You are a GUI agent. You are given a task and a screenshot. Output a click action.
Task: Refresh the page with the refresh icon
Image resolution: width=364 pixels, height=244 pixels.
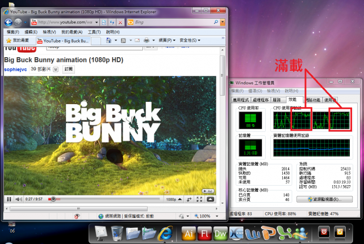pyautogui.click(x=112, y=22)
